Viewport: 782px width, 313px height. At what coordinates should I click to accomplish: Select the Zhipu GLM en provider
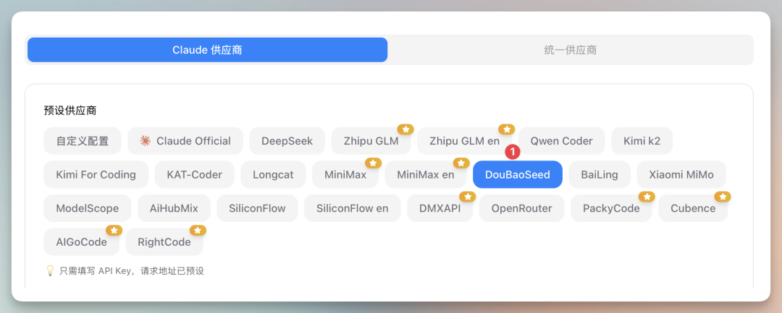464,141
